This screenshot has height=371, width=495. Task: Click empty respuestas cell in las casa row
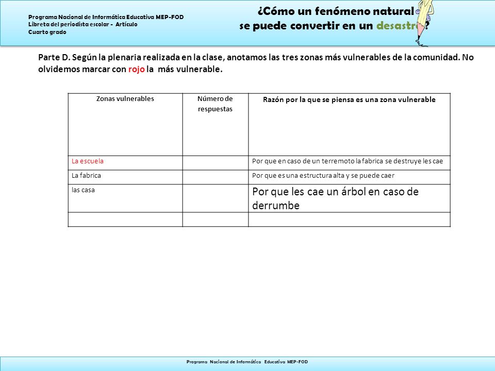point(216,198)
